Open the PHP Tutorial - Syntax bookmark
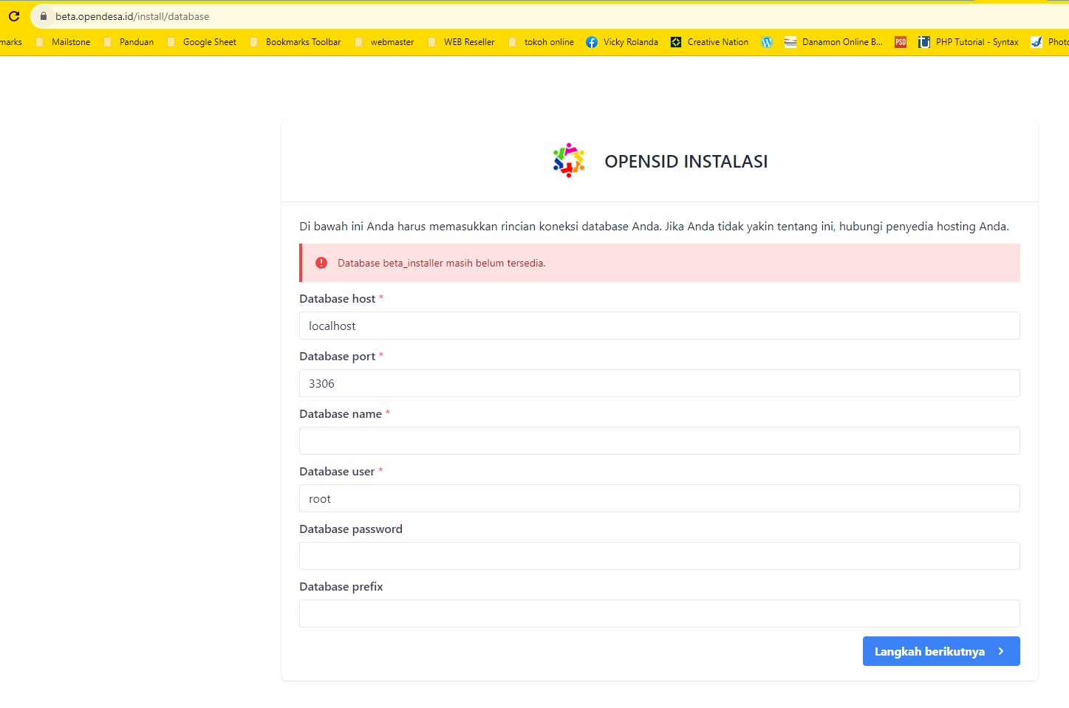Screen dimensions: 1069x708 coord(969,42)
